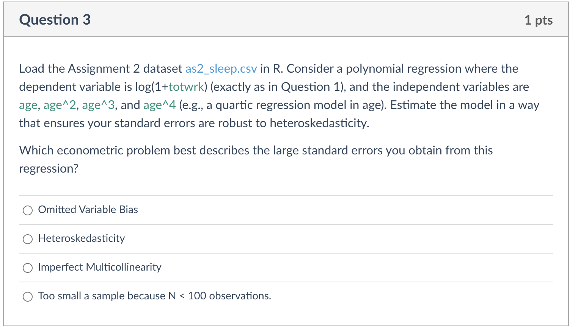Pick the option about N < 100 observations
This screenshot has width=578, height=327.
(27, 297)
